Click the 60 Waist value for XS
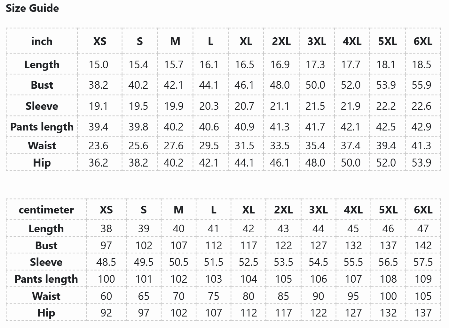 [106, 296]
